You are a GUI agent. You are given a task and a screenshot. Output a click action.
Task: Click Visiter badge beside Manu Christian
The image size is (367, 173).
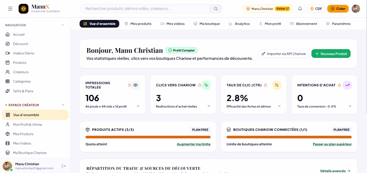[283, 9]
